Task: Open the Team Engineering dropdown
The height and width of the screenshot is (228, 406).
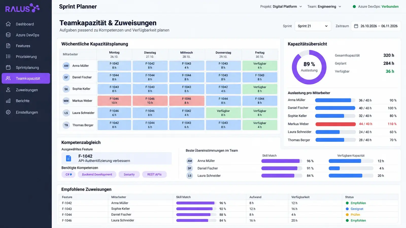Action: 324,7
